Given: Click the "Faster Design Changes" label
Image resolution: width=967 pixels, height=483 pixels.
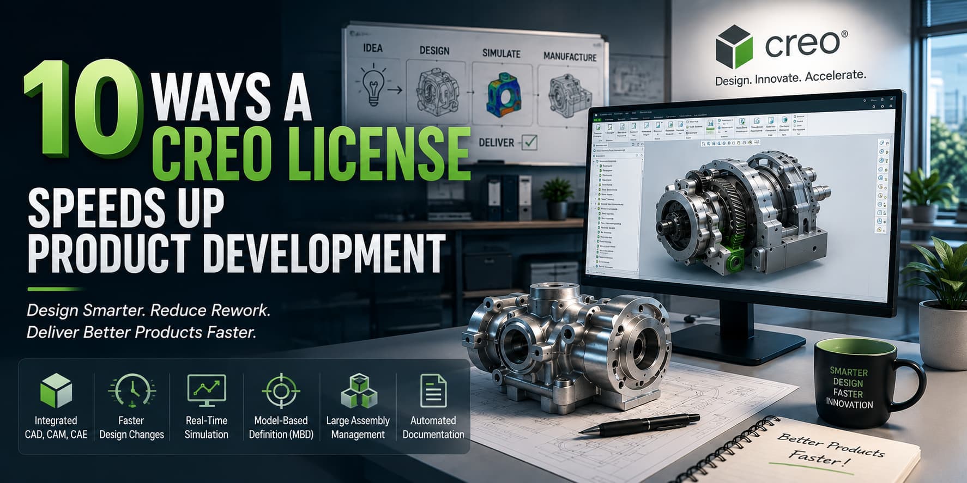Looking at the screenshot, I should click(132, 427).
